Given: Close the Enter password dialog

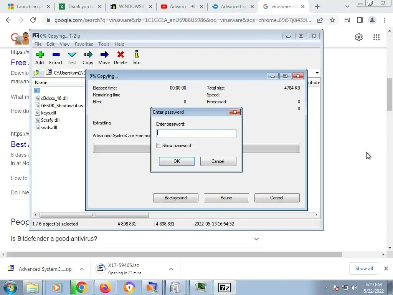Looking at the screenshot, I should pyautogui.click(x=234, y=112).
